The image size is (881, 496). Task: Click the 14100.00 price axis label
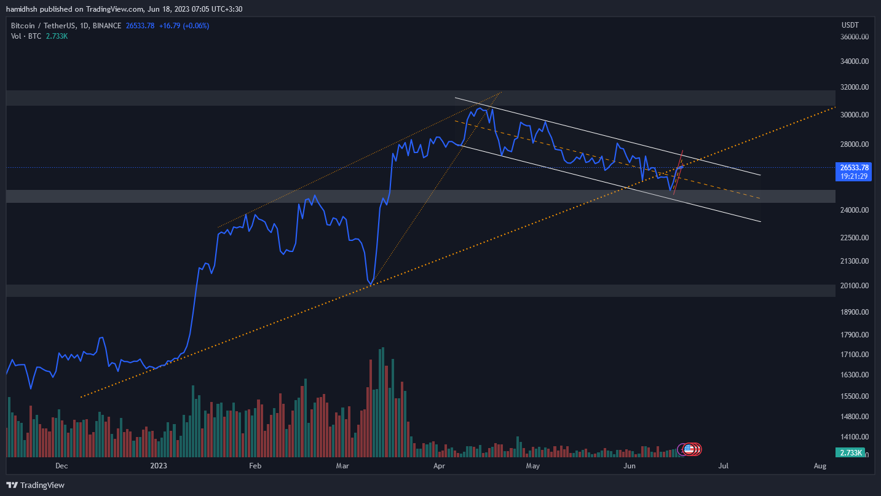855,437
